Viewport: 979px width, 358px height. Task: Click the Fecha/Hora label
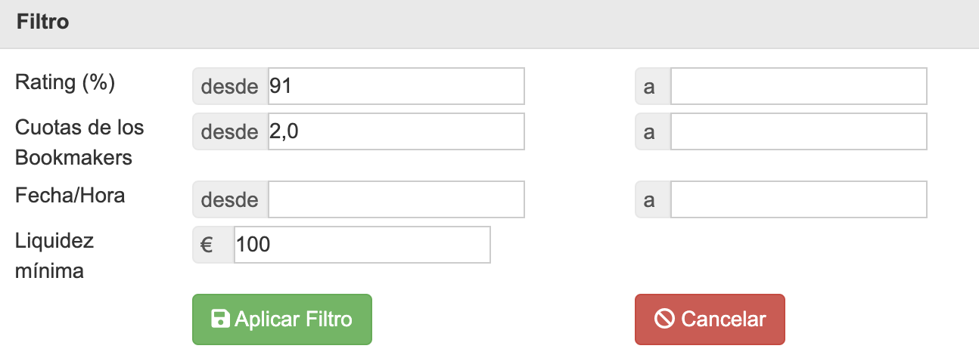[x=70, y=196]
